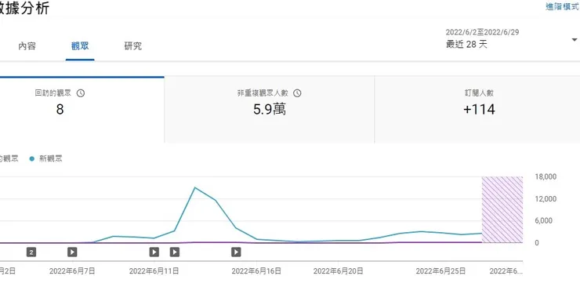The image size is (580, 294).
Task: Click the 5.9萬 unique viewers value
Action: (270, 110)
